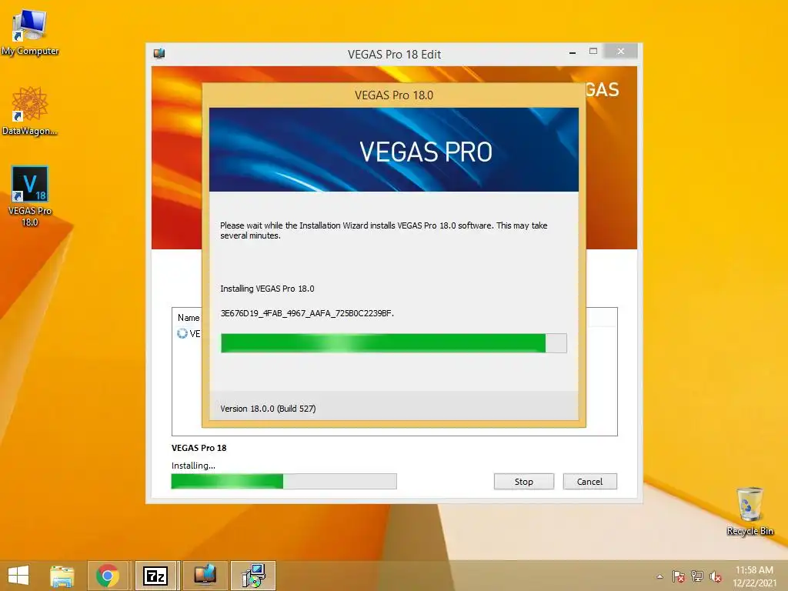Click the 'Please wait while the Installation Wizard' message
This screenshot has width=788, height=591.
(x=383, y=230)
